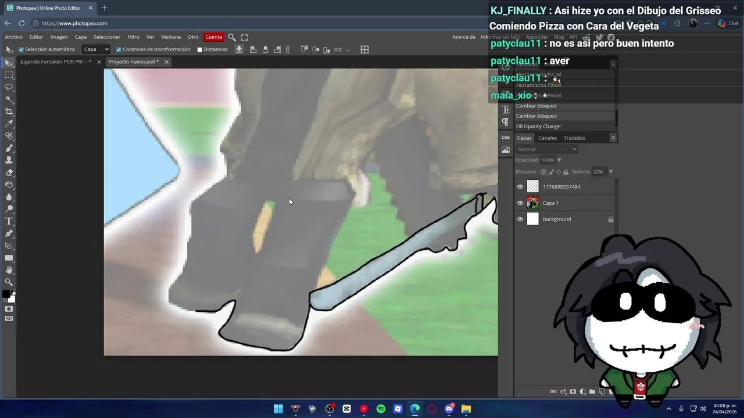Enable the Distancias checkbox

pos(199,49)
